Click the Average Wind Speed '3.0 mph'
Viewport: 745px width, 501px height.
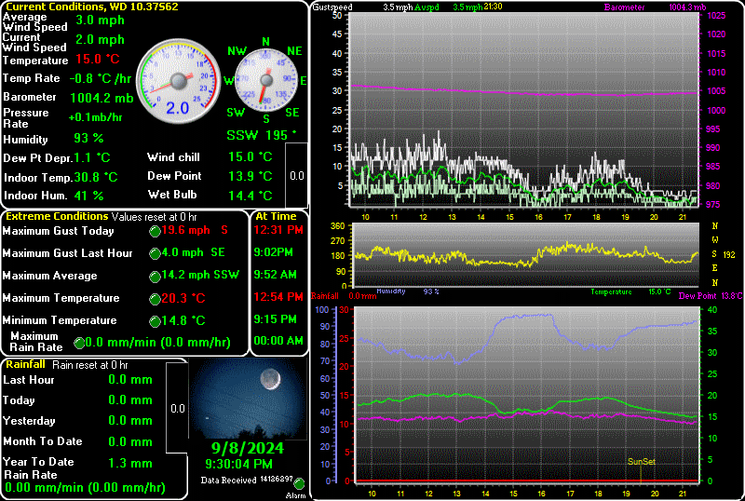100,20
